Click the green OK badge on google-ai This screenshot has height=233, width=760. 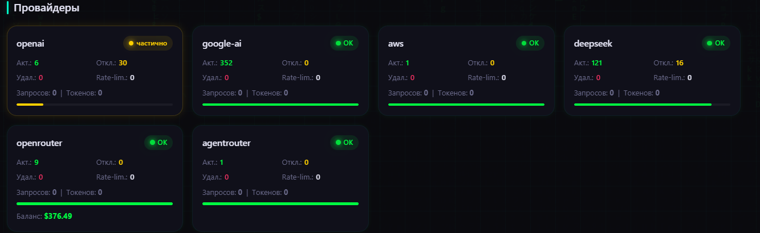pyautogui.click(x=344, y=43)
